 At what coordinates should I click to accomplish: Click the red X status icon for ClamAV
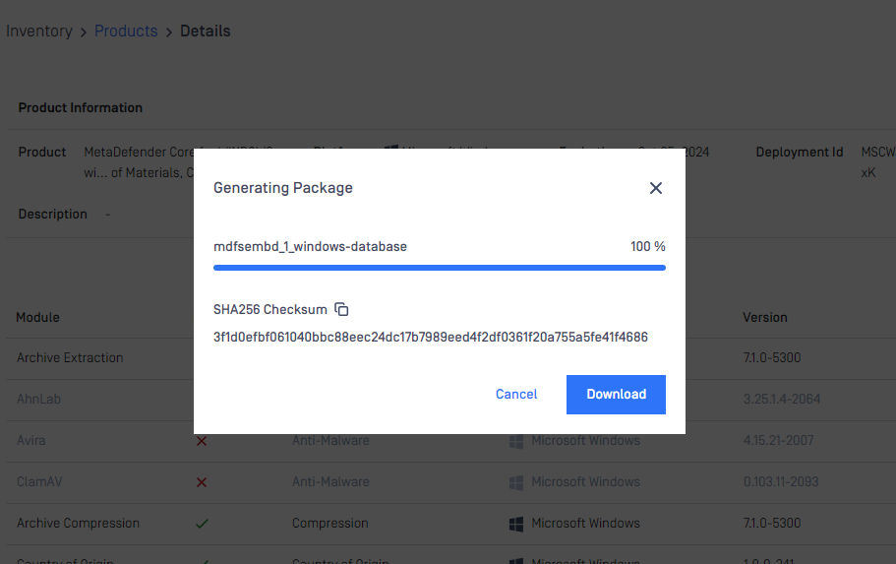click(202, 482)
